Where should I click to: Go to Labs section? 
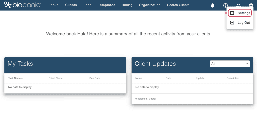[x=87, y=5]
